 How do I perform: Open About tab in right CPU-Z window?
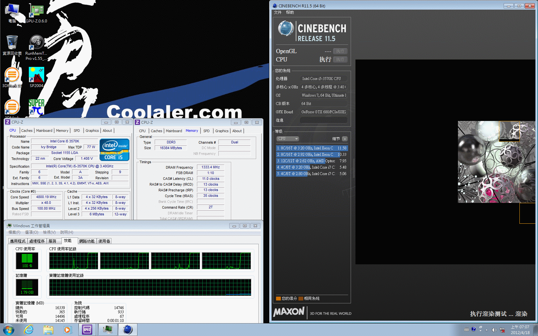coord(237,131)
